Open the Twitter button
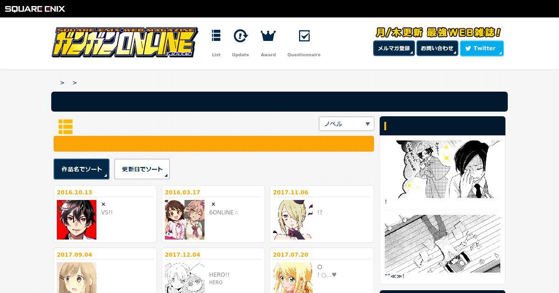 coord(482,48)
